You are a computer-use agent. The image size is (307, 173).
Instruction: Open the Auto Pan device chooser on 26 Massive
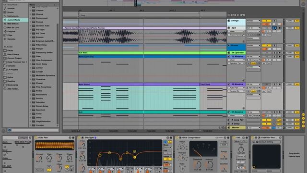236,87
